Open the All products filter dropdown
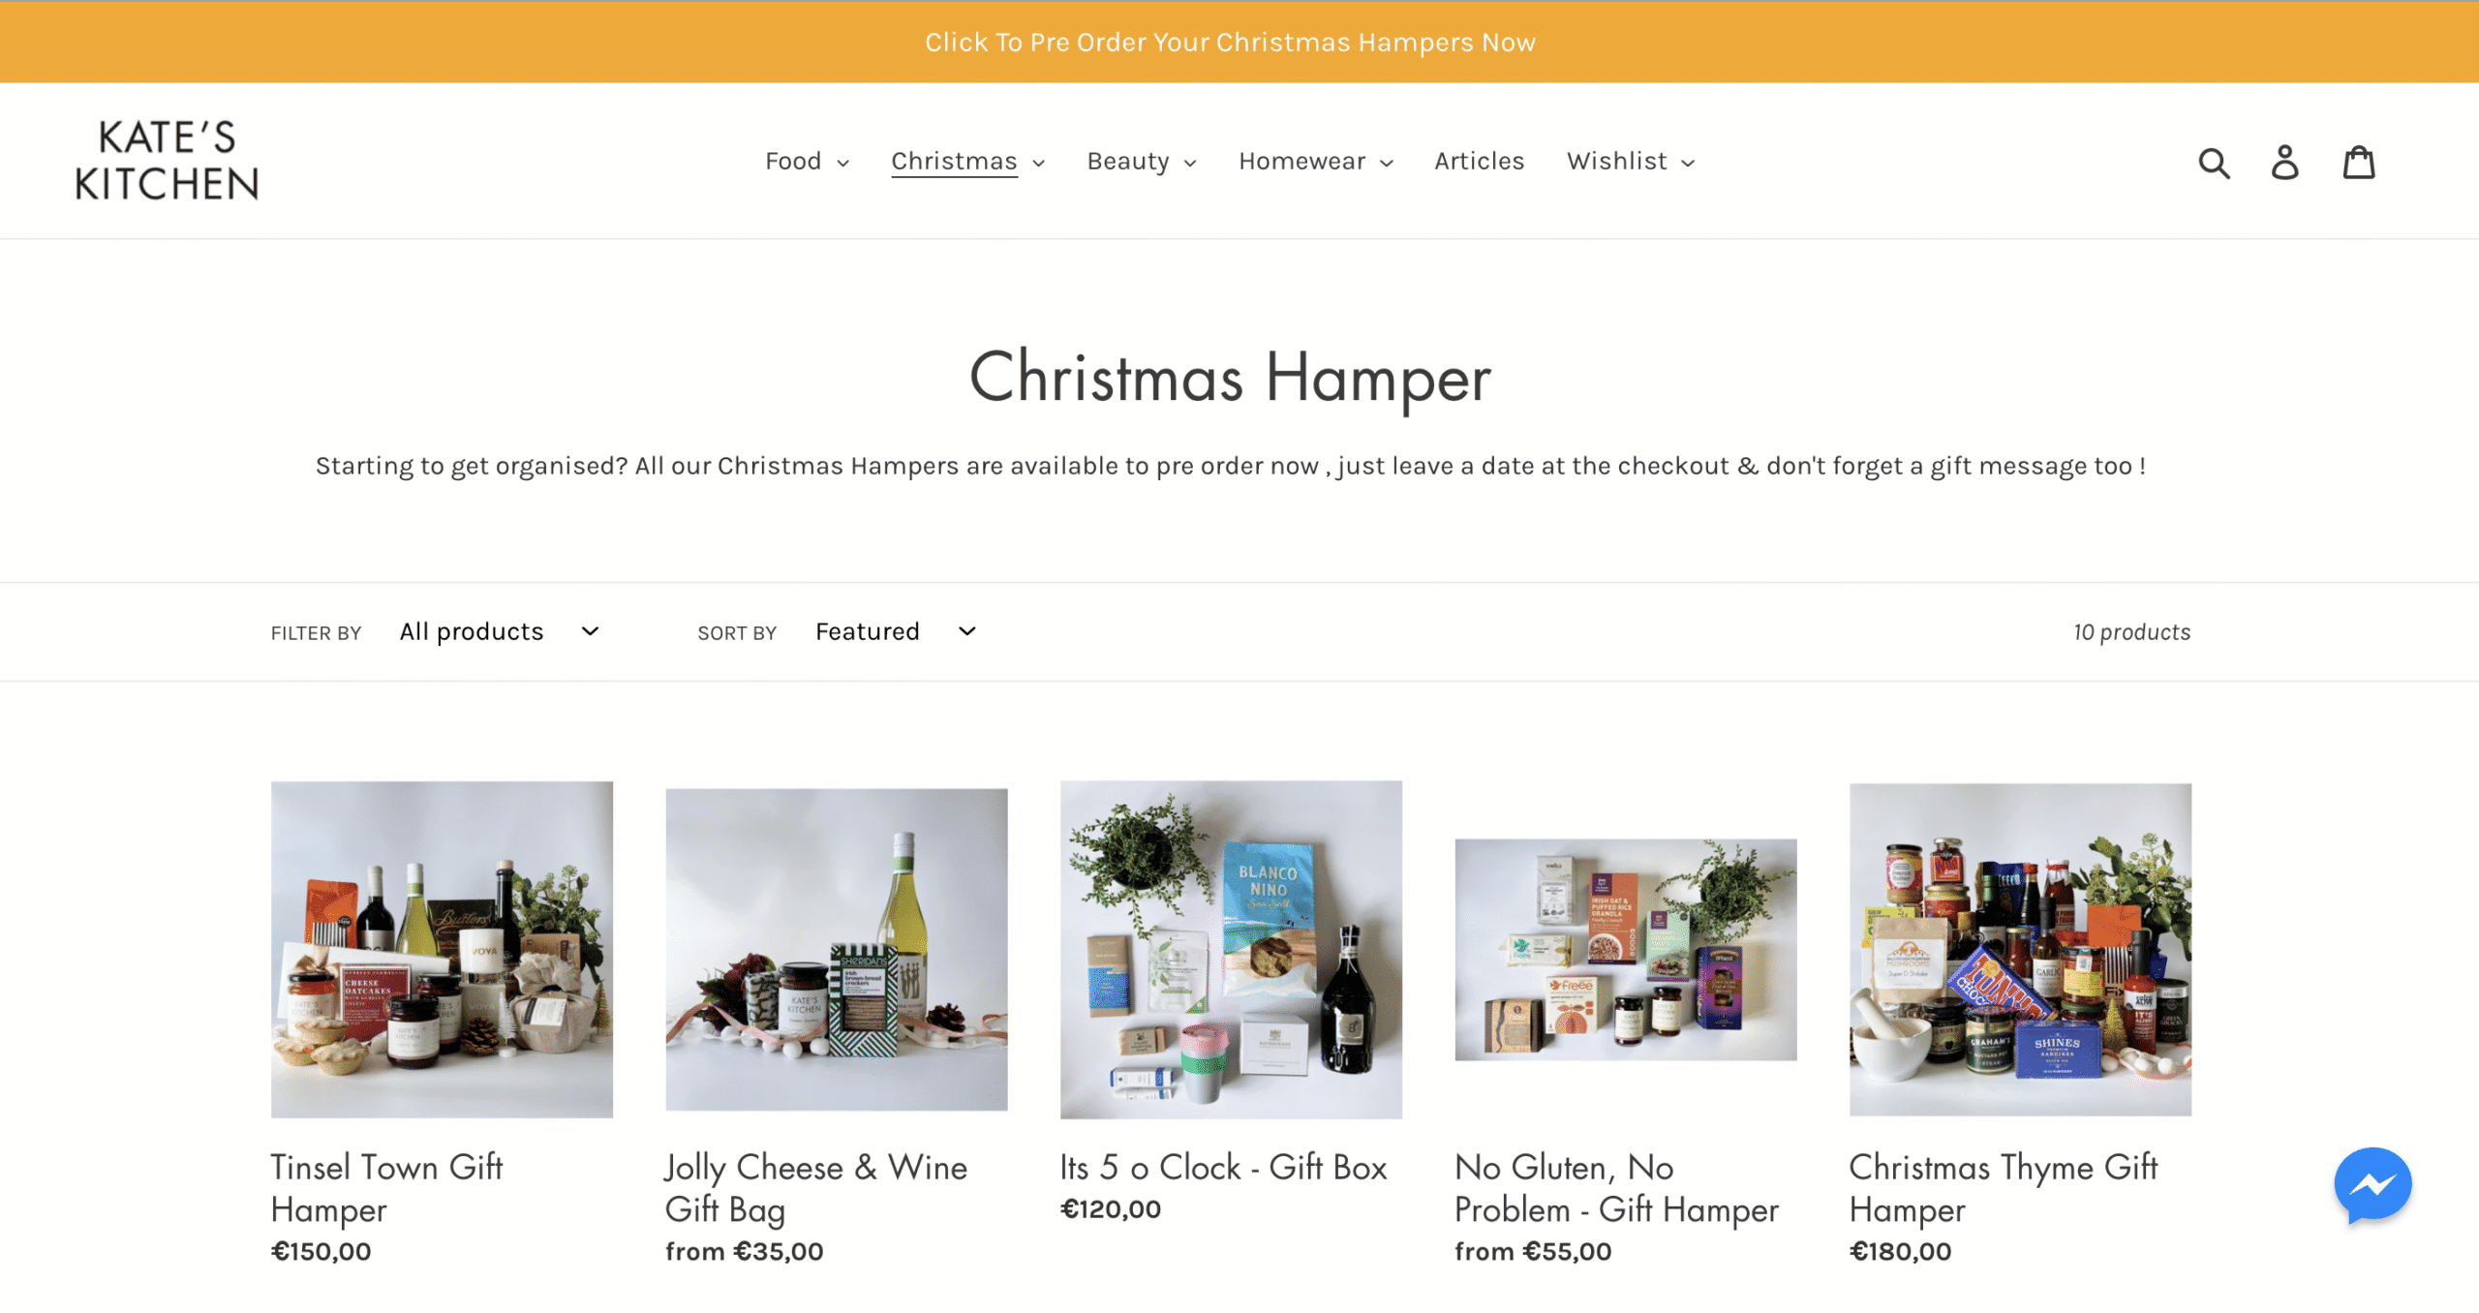Image resolution: width=2479 pixels, height=1313 pixels. point(500,631)
